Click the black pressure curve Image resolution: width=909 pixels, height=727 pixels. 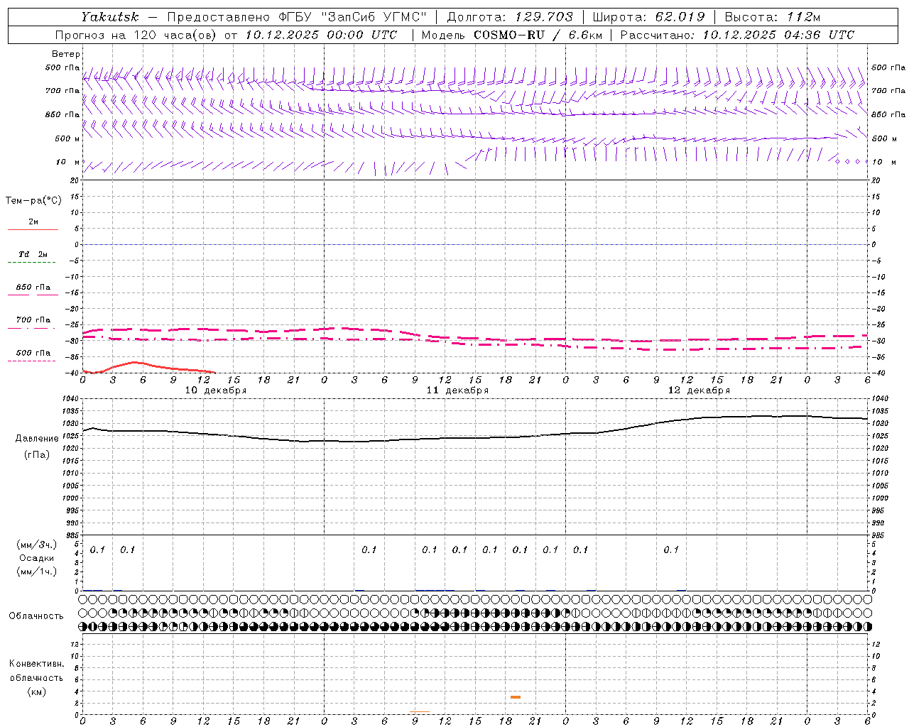(x=475, y=430)
